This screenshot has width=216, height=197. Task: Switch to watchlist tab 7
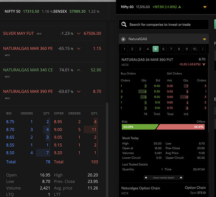click(171, 49)
